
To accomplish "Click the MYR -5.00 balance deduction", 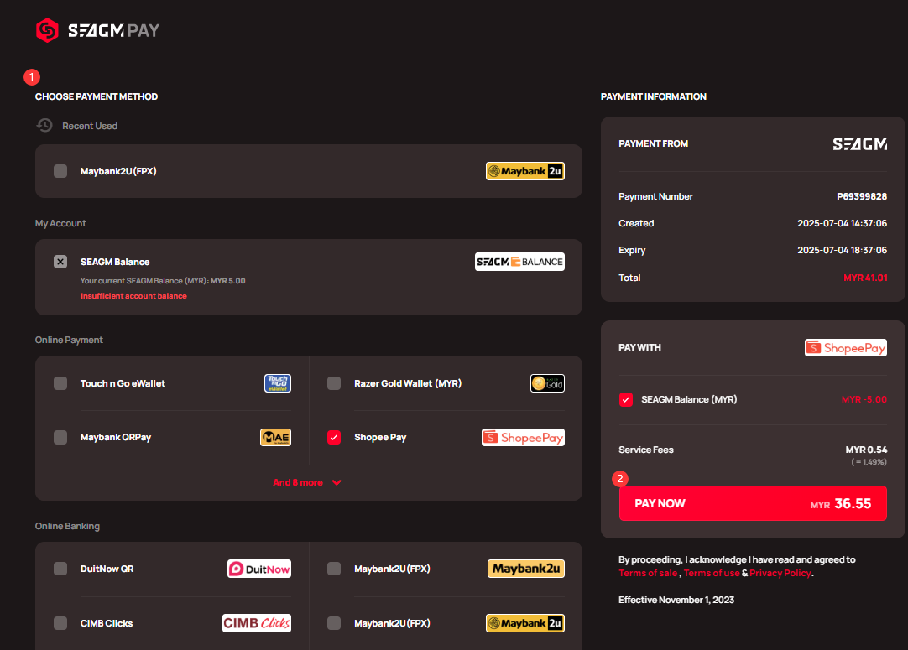I will point(864,399).
